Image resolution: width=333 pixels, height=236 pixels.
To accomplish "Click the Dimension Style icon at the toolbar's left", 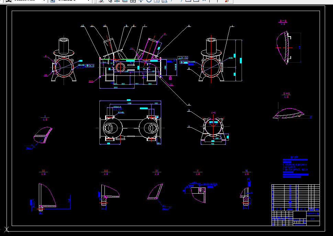I will tap(9, 1).
